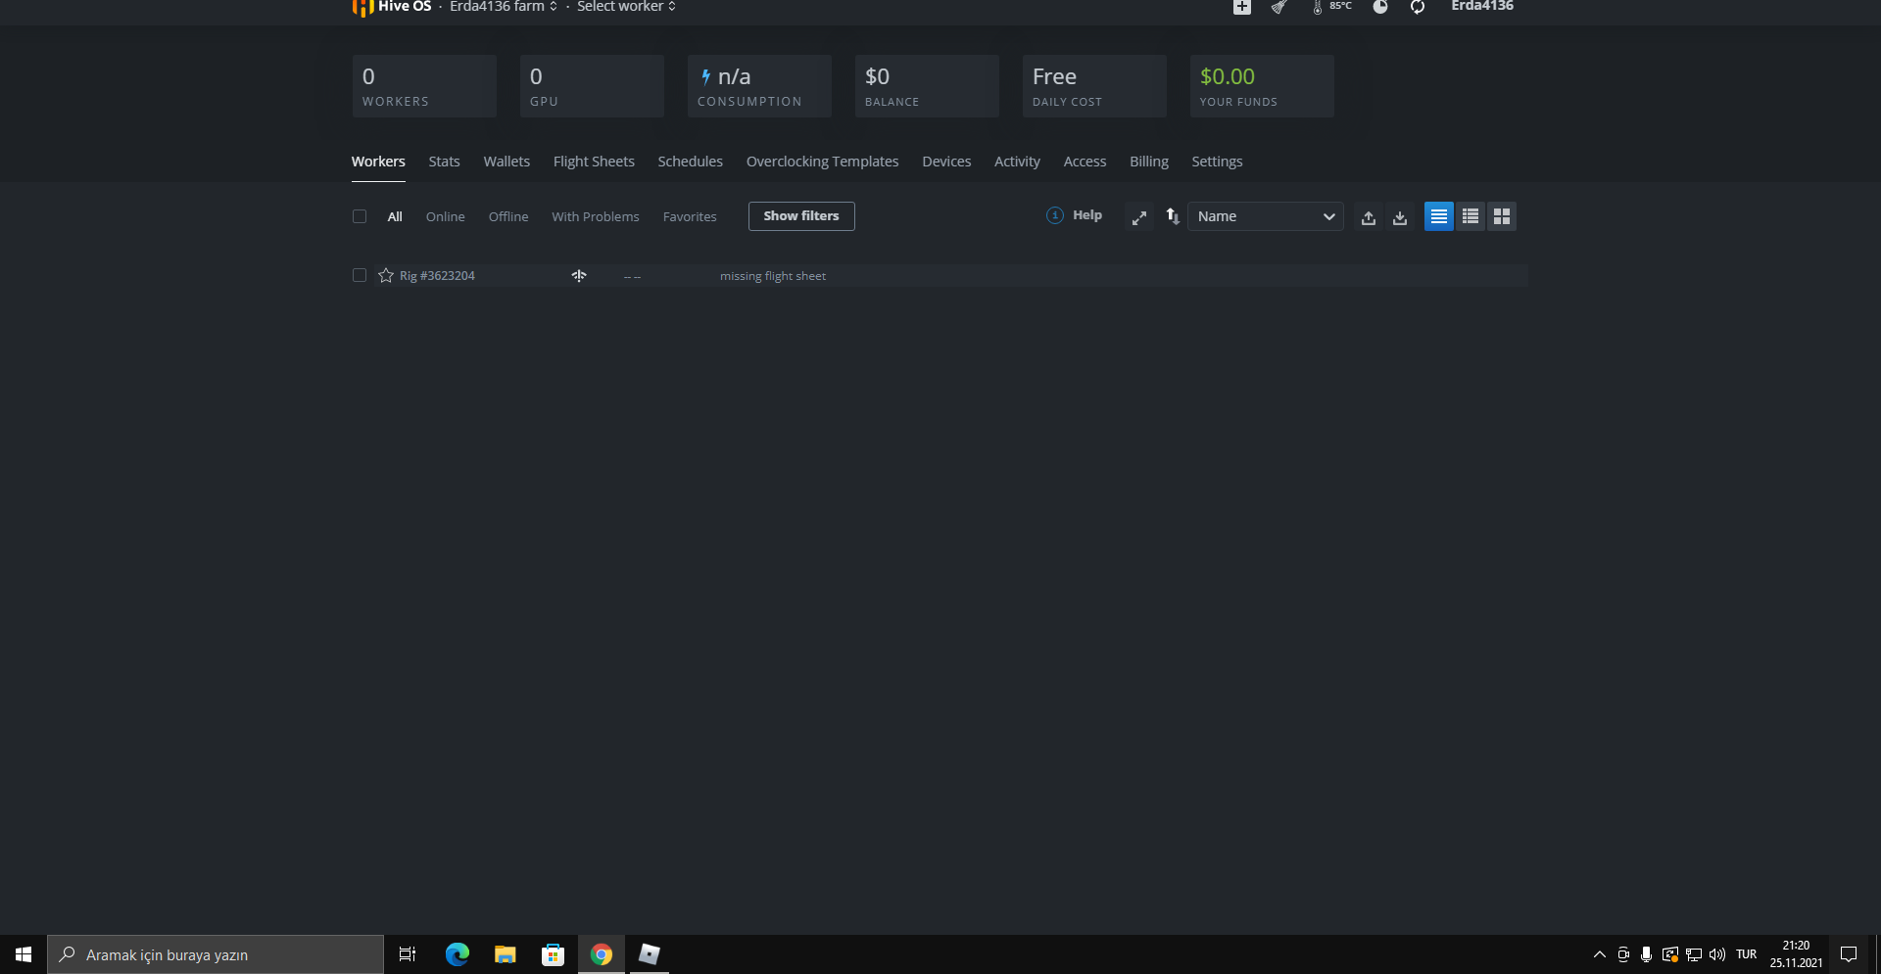Click the Roblox icon on the taskbar

click(650, 954)
